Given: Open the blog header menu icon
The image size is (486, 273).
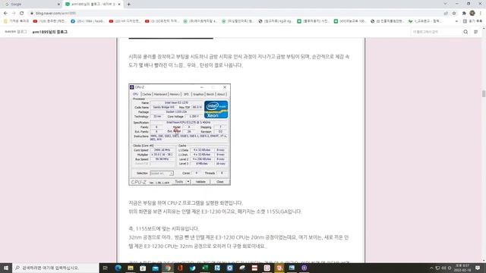Looking at the screenshot, I should (x=476, y=32).
